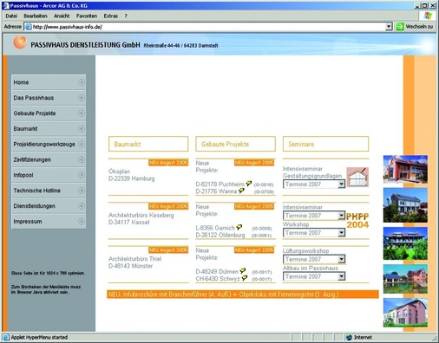Click the orange sphere Passivhaus logo
Viewport: 439px width, 343px height.
(x=20, y=42)
